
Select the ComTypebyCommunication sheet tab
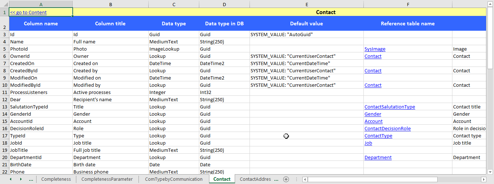click(x=174, y=179)
